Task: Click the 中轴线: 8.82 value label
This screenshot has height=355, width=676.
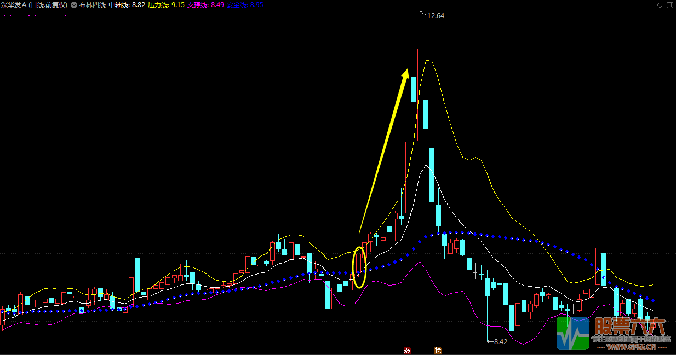Action: pos(127,5)
